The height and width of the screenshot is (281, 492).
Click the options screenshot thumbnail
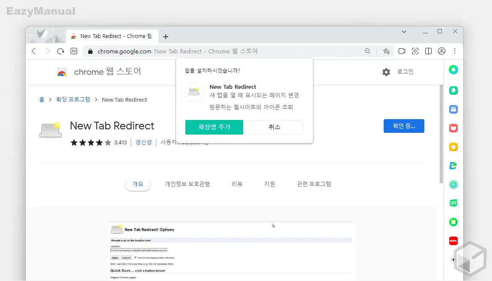231,251
